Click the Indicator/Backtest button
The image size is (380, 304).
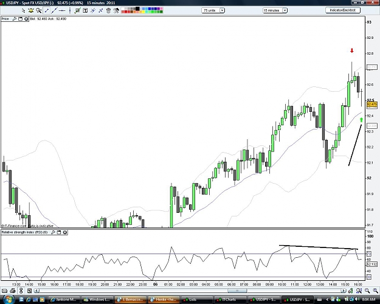click(343, 10)
